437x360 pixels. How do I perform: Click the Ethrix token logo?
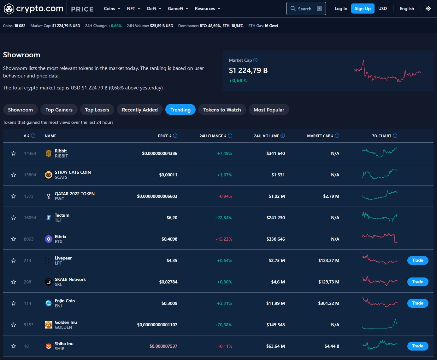[x=48, y=239]
